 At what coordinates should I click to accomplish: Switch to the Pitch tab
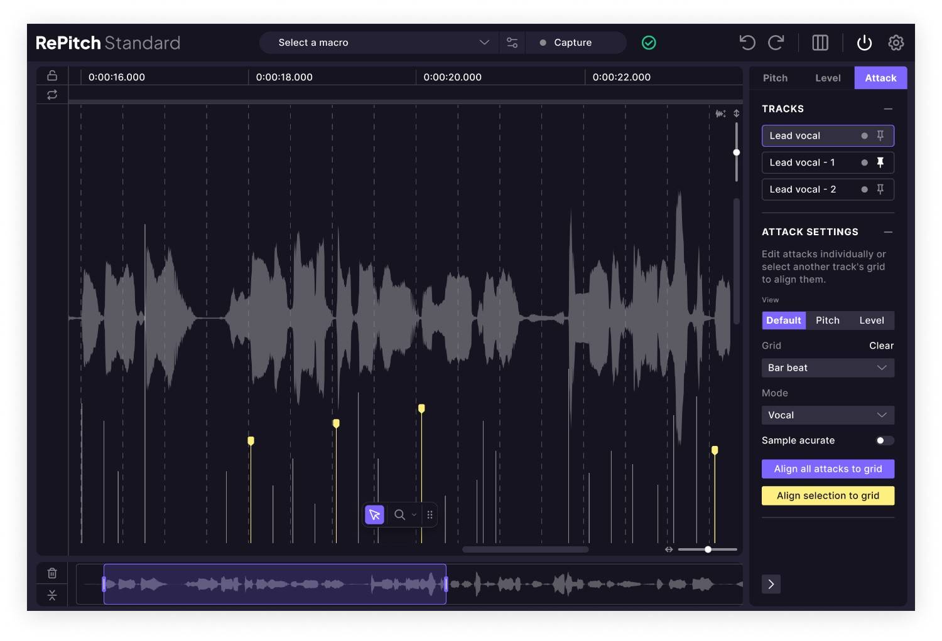[x=775, y=78]
